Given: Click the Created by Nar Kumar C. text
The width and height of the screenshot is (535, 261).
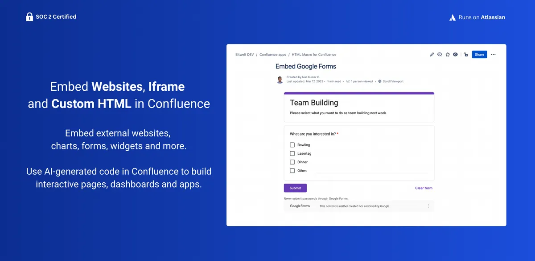Looking at the screenshot, I should pyautogui.click(x=303, y=77).
